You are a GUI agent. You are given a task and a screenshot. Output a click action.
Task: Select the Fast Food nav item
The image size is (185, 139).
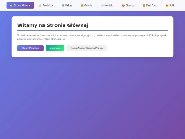(x=150, y=5)
